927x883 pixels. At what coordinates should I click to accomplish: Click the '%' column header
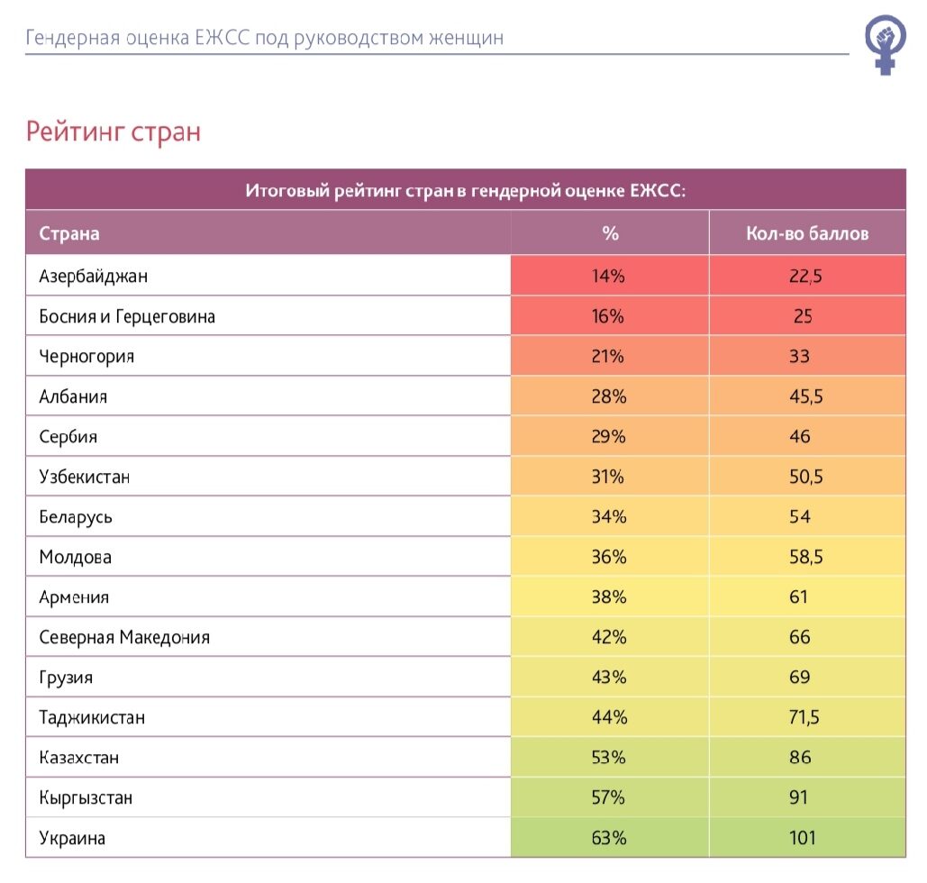(x=610, y=233)
